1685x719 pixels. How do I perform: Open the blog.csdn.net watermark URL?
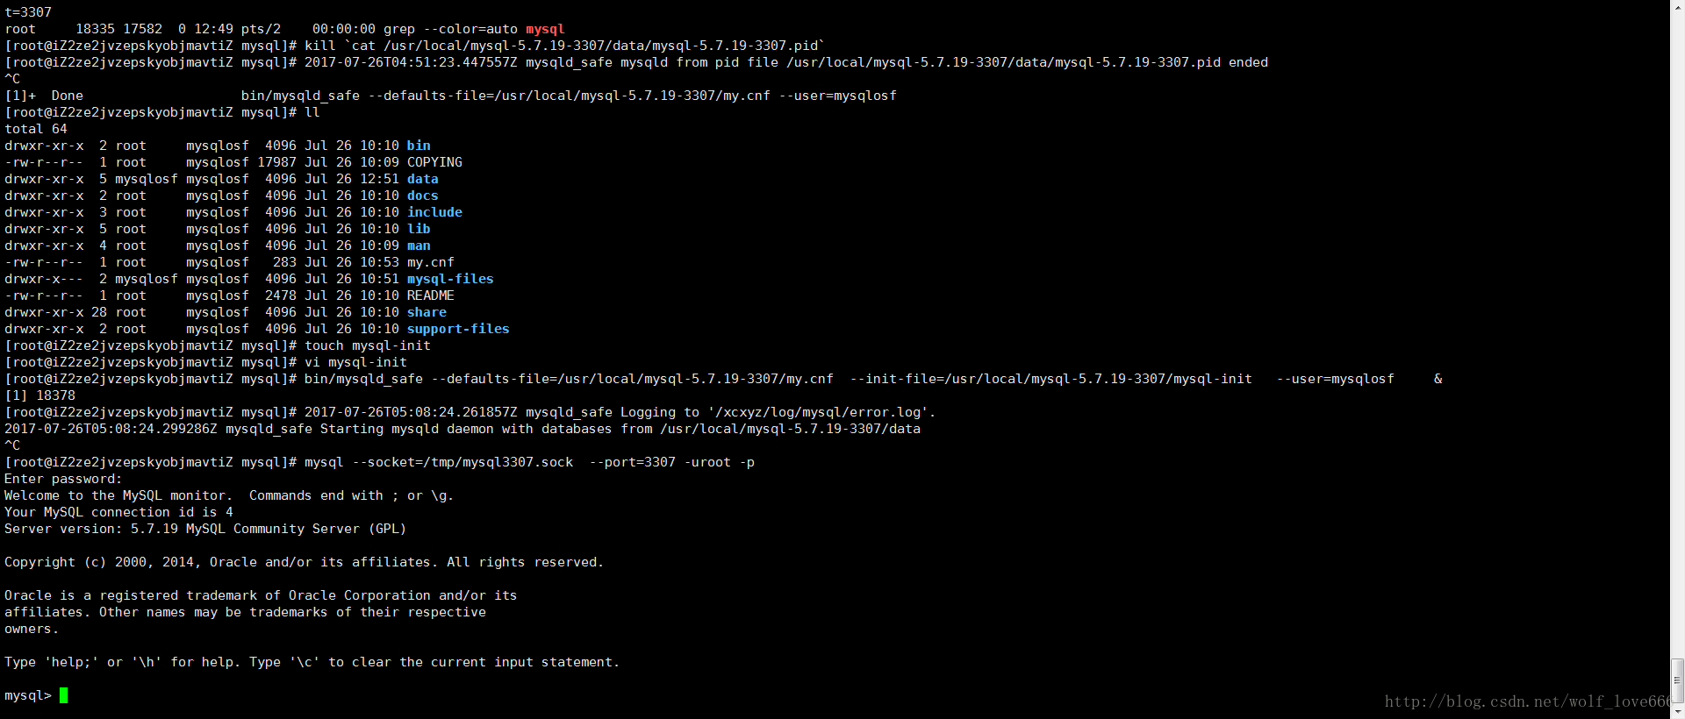pos(1525,701)
